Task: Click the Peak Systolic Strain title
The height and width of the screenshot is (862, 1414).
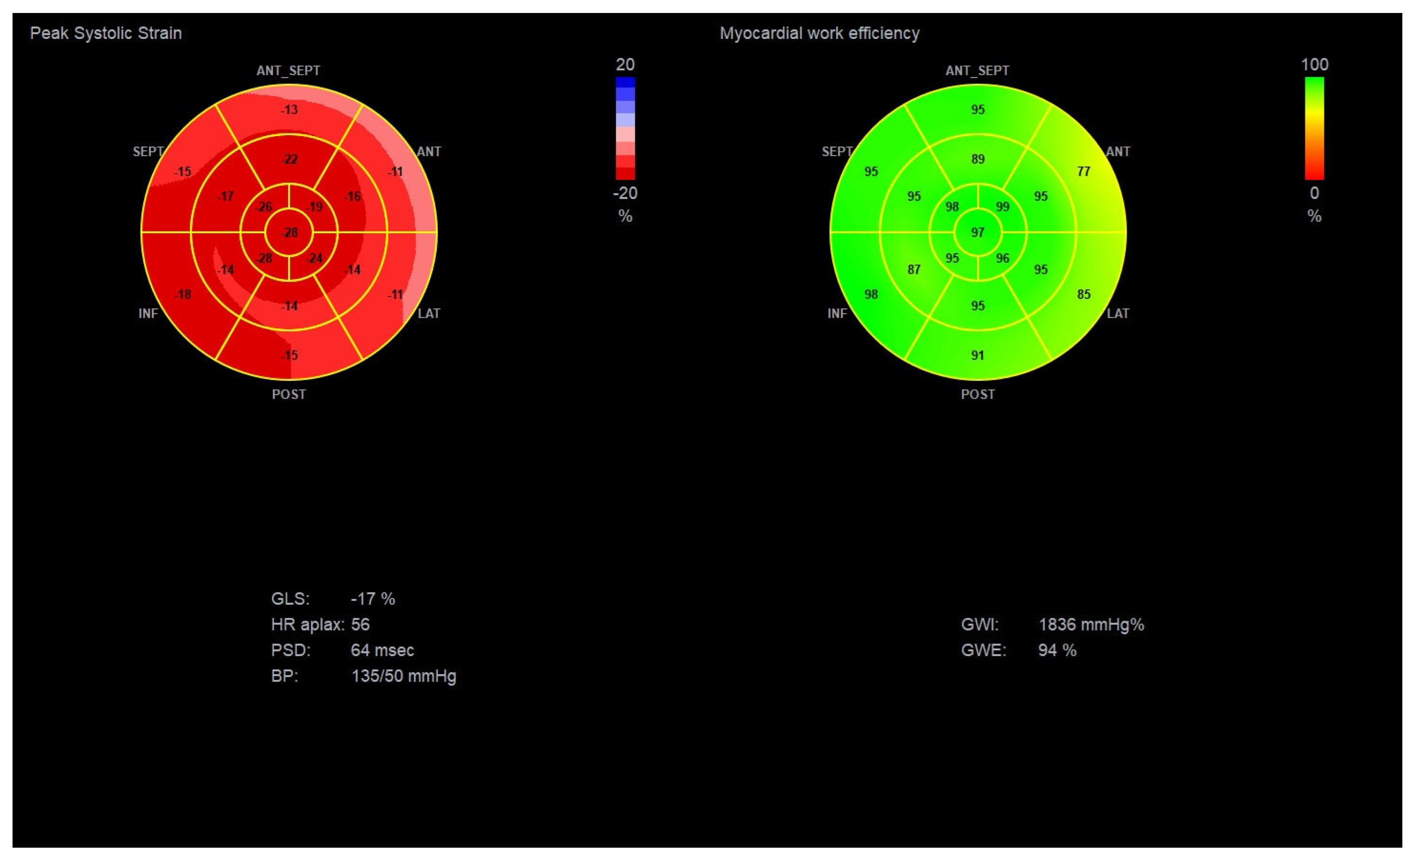Action: click(x=106, y=33)
